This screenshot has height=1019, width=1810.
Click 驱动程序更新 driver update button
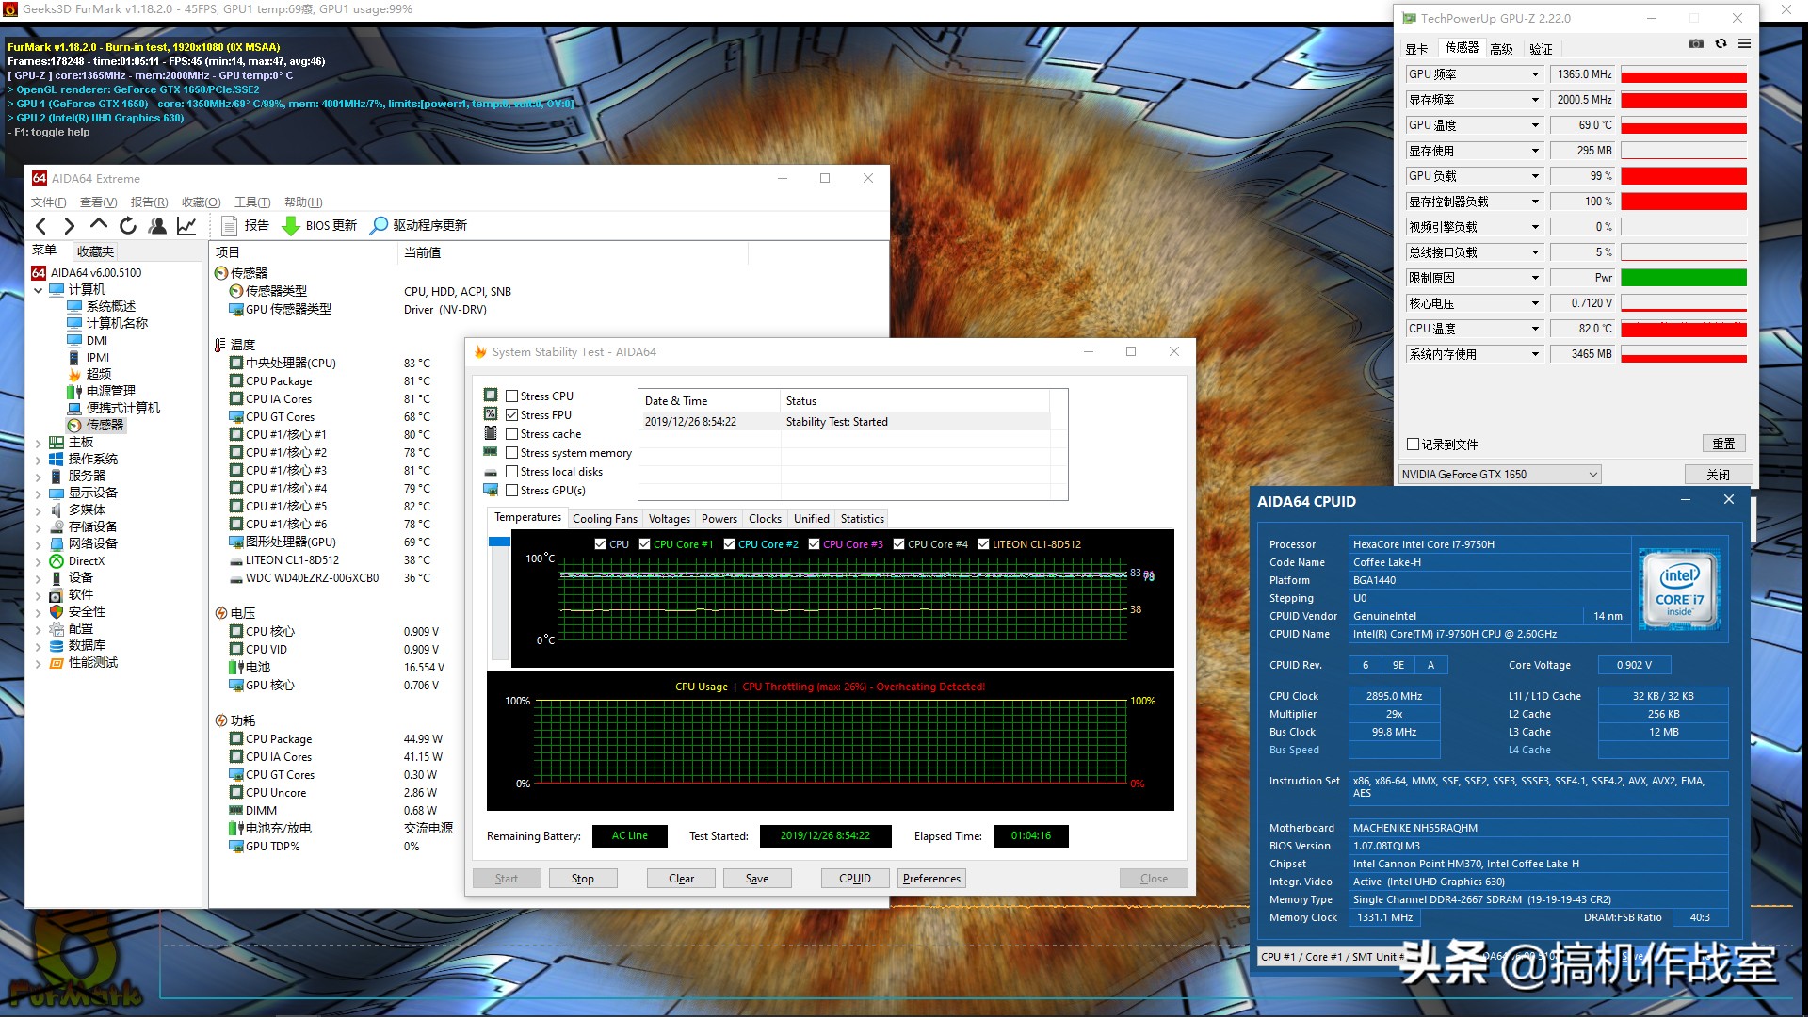418,226
